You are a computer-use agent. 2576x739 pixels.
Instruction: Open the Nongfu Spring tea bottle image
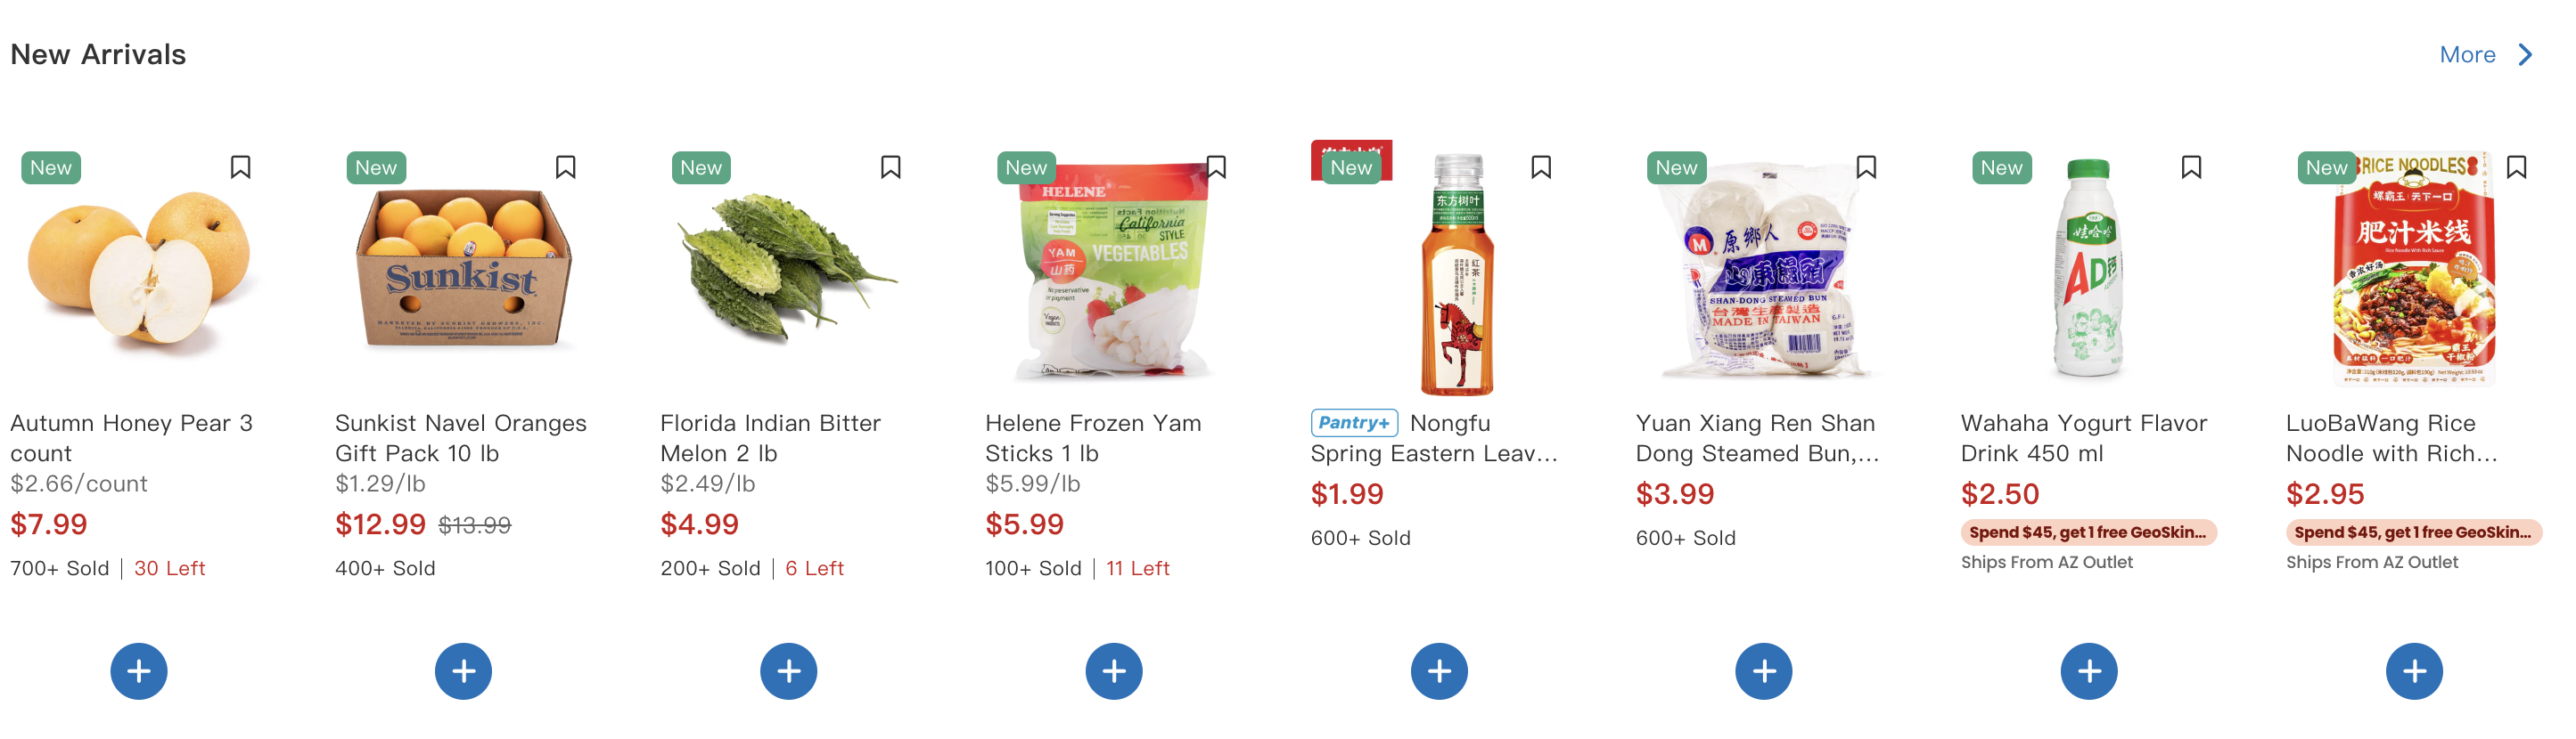(1457, 274)
